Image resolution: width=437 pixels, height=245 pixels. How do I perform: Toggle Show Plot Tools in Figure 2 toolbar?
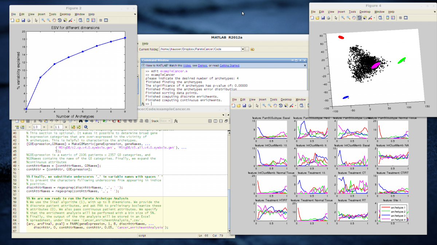(106, 20)
